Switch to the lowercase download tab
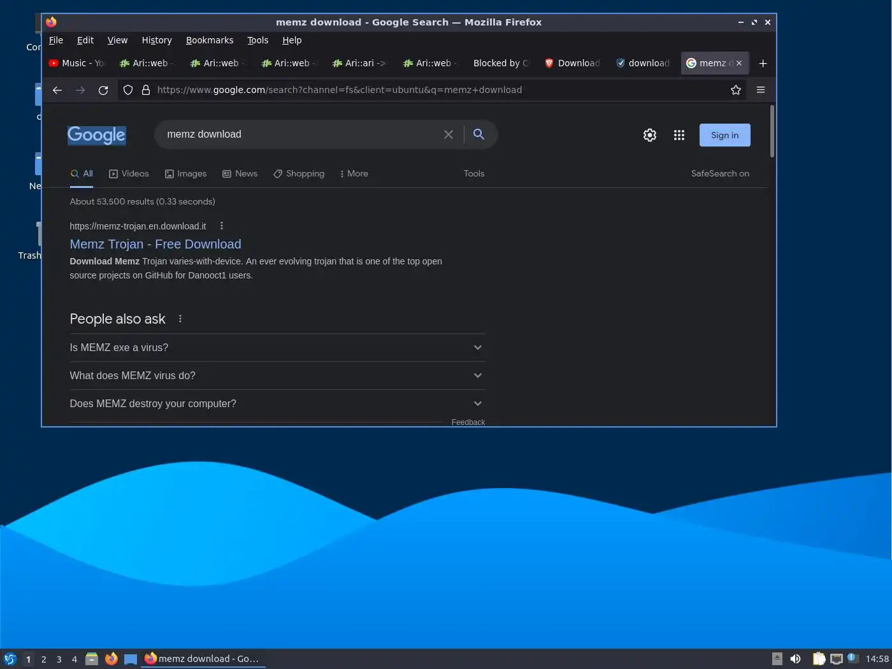This screenshot has width=892, height=669. [x=643, y=63]
